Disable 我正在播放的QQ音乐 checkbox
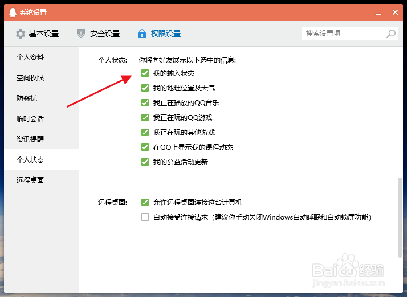 pos(145,103)
